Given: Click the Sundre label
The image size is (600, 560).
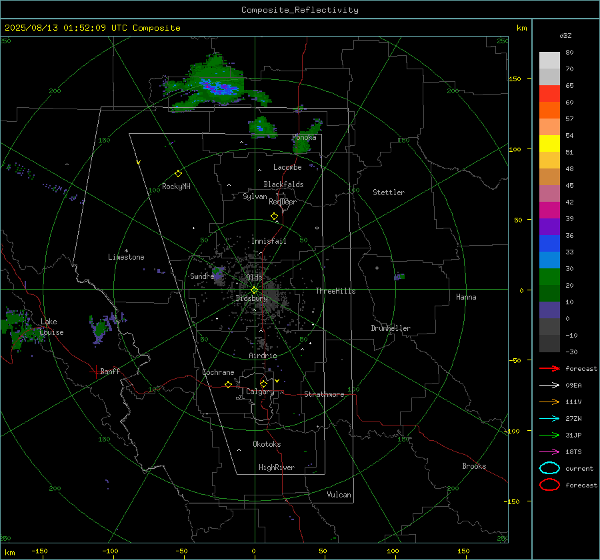Looking at the screenshot, I should click(x=202, y=276).
